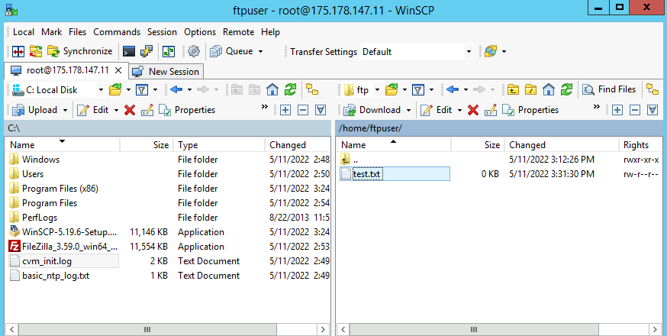
Task: Expand the Upload dropdown arrow
Action: coord(65,110)
